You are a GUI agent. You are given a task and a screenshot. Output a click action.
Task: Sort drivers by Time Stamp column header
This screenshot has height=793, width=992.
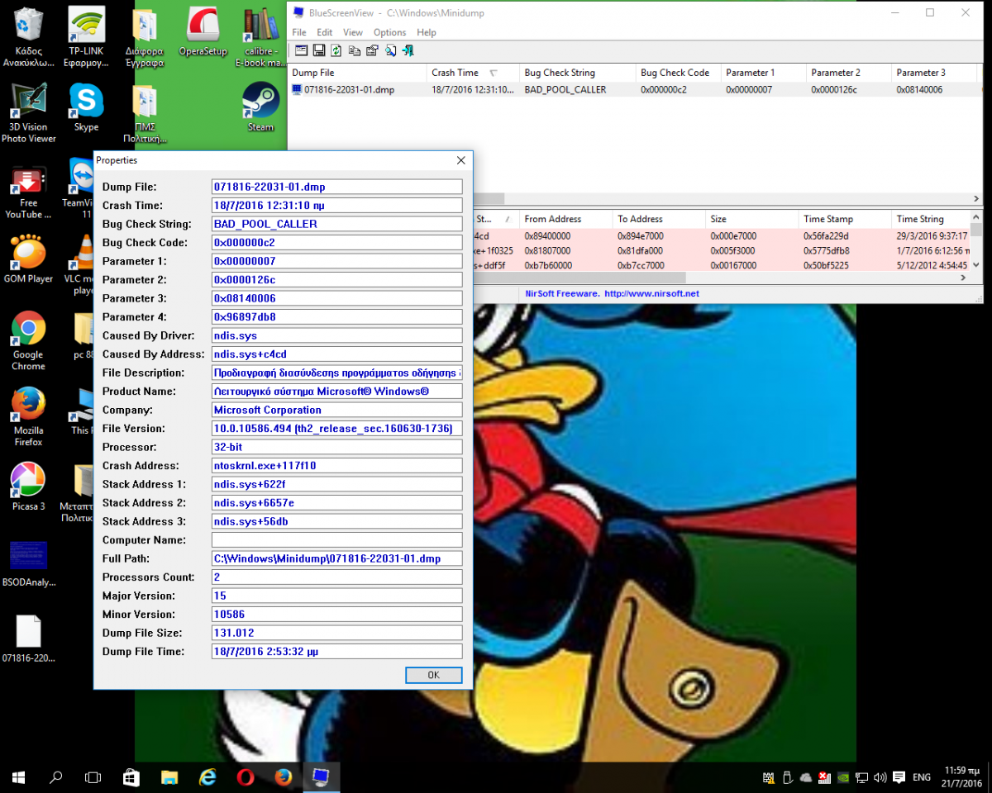pyautogui.click(x=845, y=219)
